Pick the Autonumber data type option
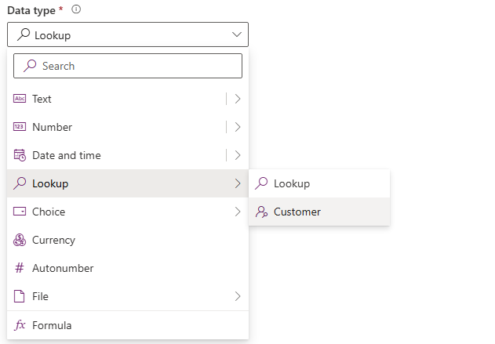The image size is (495, 344). tap(63, 268)
